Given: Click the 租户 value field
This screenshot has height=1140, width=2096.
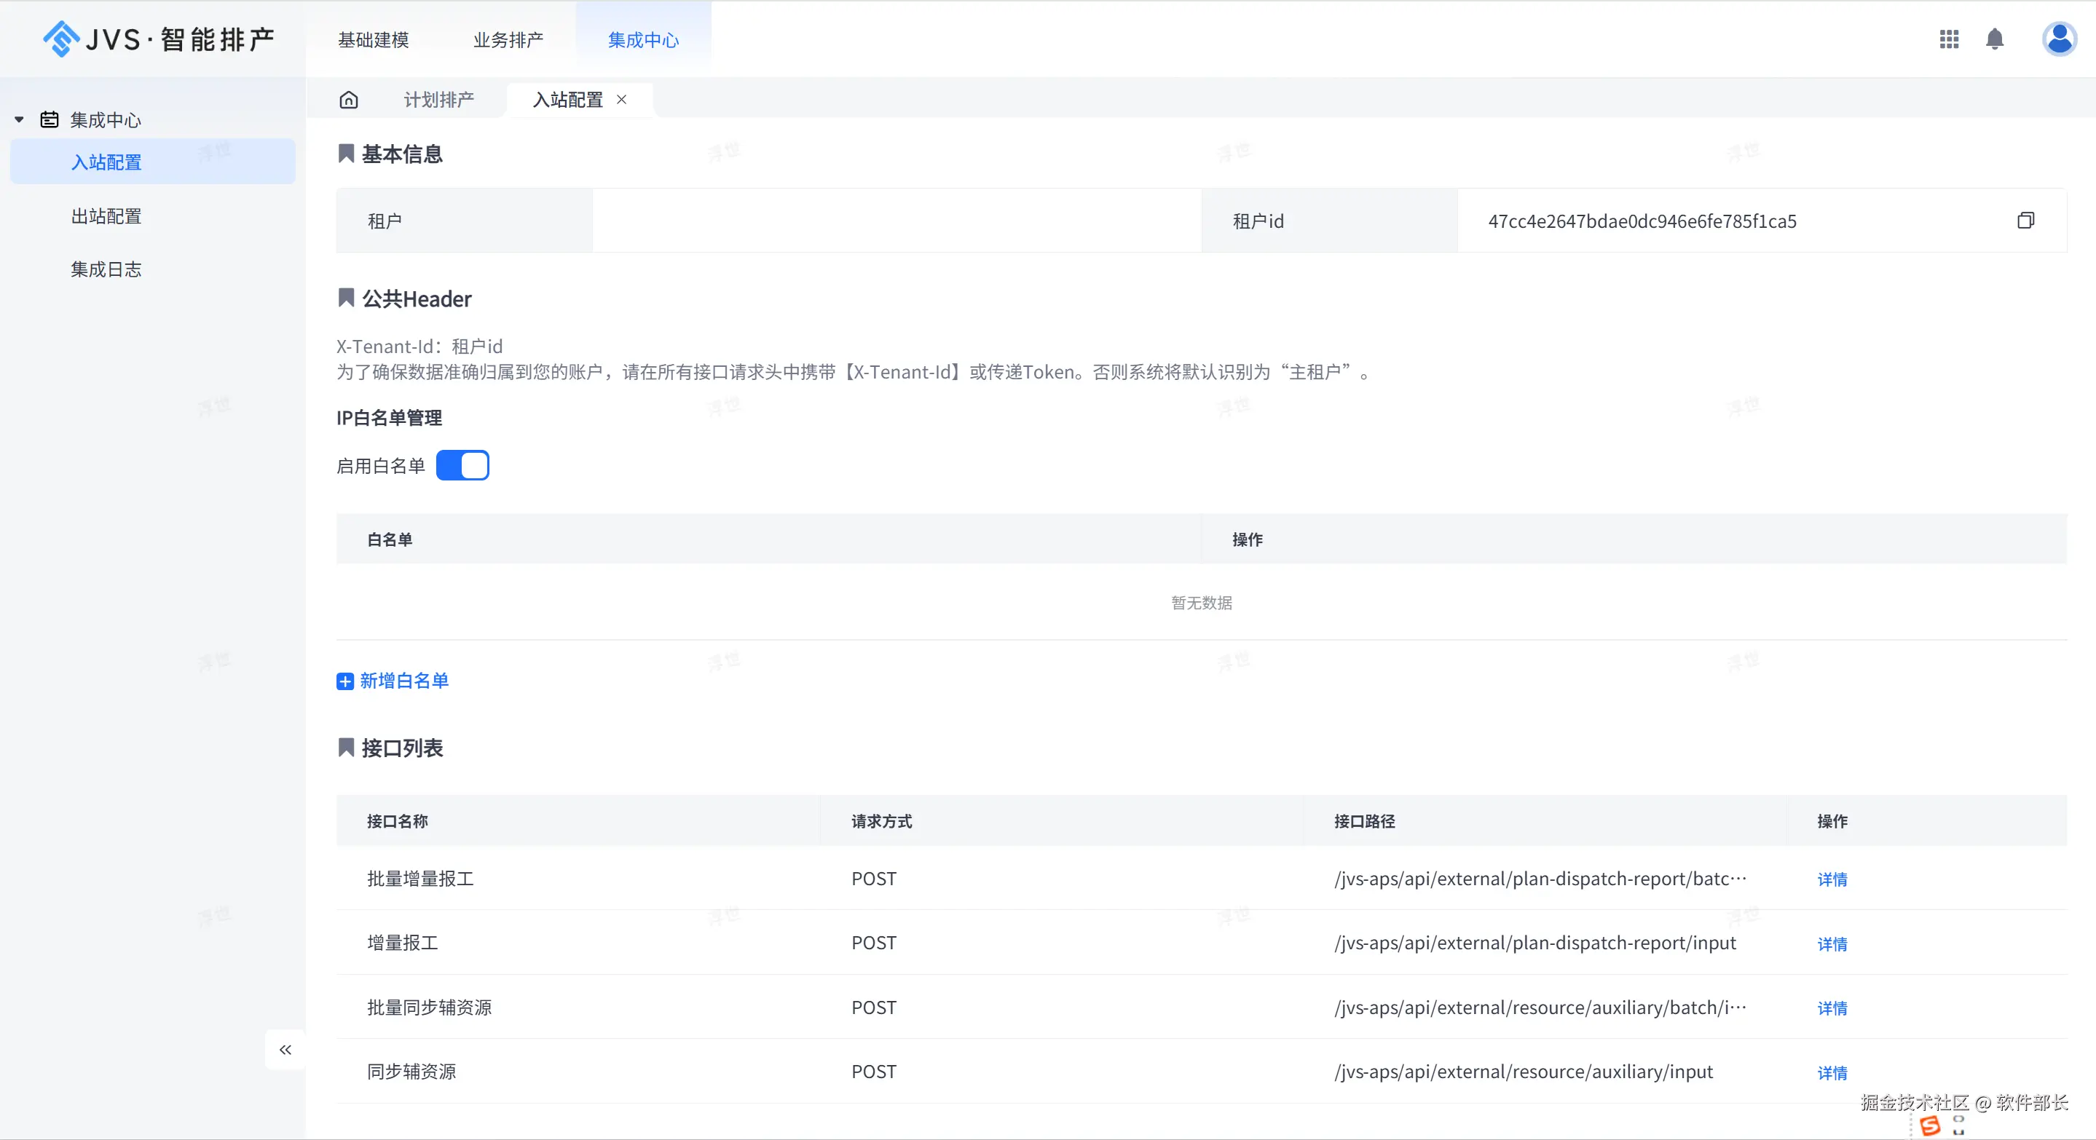Looking at the screenshot, I should (x=896, y=221).
